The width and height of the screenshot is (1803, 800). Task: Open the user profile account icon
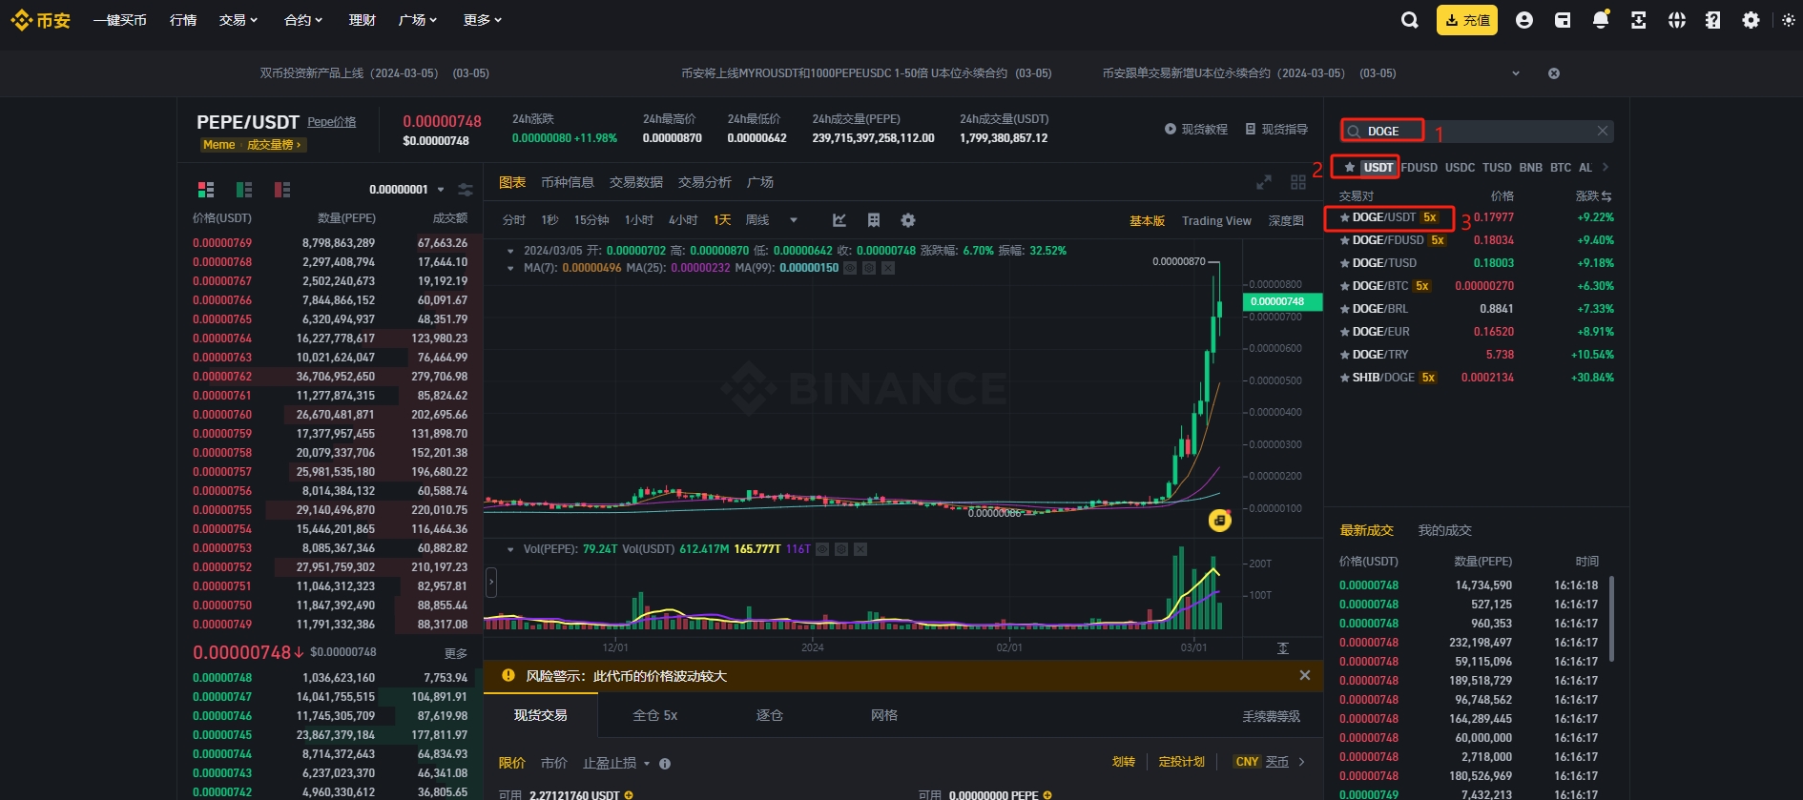click(1524, 20)
